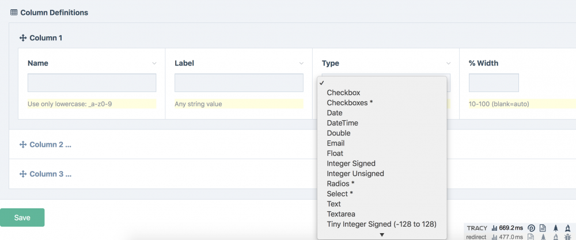Screen dimensions: 576x240
Task: Click the column Name input field
Action: click(92, 83)
